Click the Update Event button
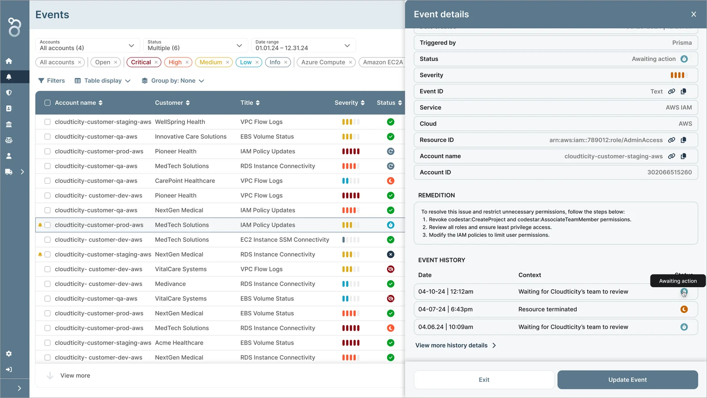The image size is (707, 398). click(x=627, y=380)
